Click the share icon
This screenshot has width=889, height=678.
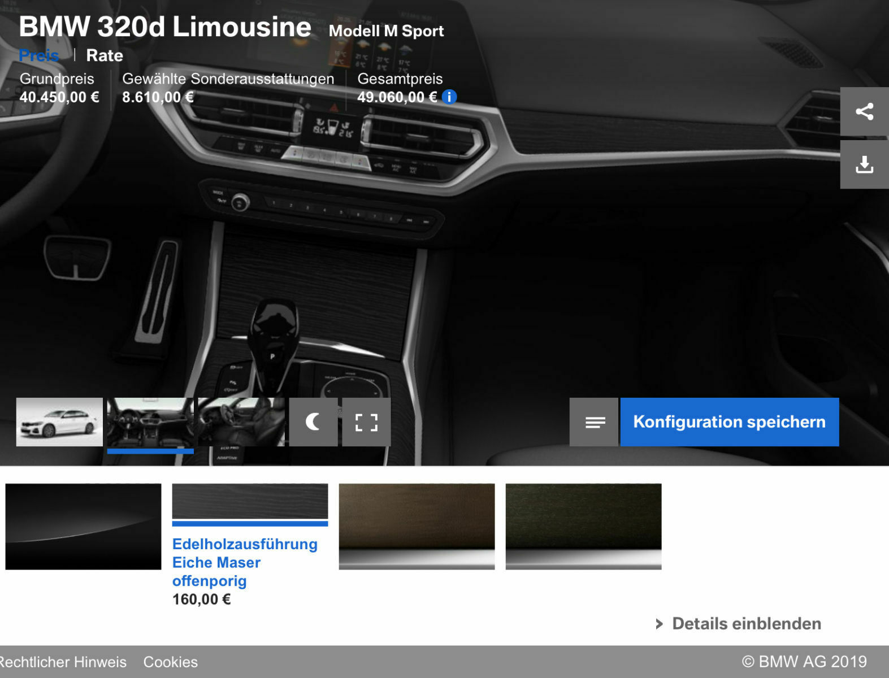[864, 111]
